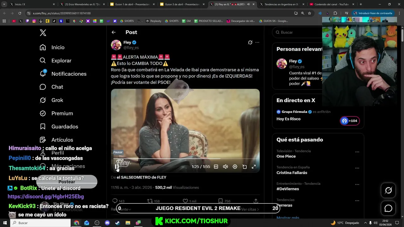Enter video fullscreen mode

pyautogui.click(x=253, y=166)
